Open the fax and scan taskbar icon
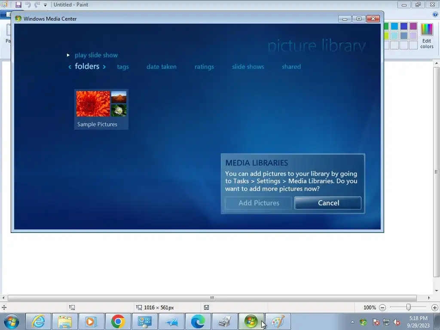This screenshot has width=440, height=330. (224, 321)
